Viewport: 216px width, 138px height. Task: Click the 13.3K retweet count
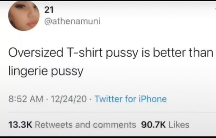(20, 125)
